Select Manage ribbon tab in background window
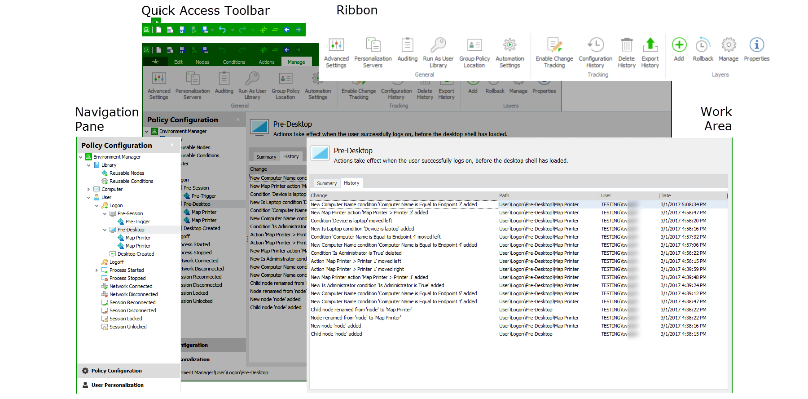This screenshot has height=399, width=808. [x=296, y=62]
